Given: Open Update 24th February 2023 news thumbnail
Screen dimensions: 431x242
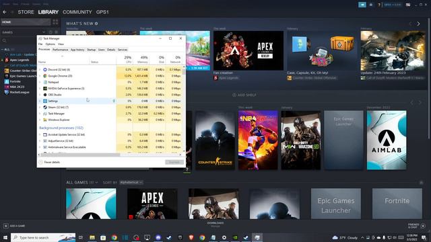Looking at the screenshot, I should click(393, 50).
